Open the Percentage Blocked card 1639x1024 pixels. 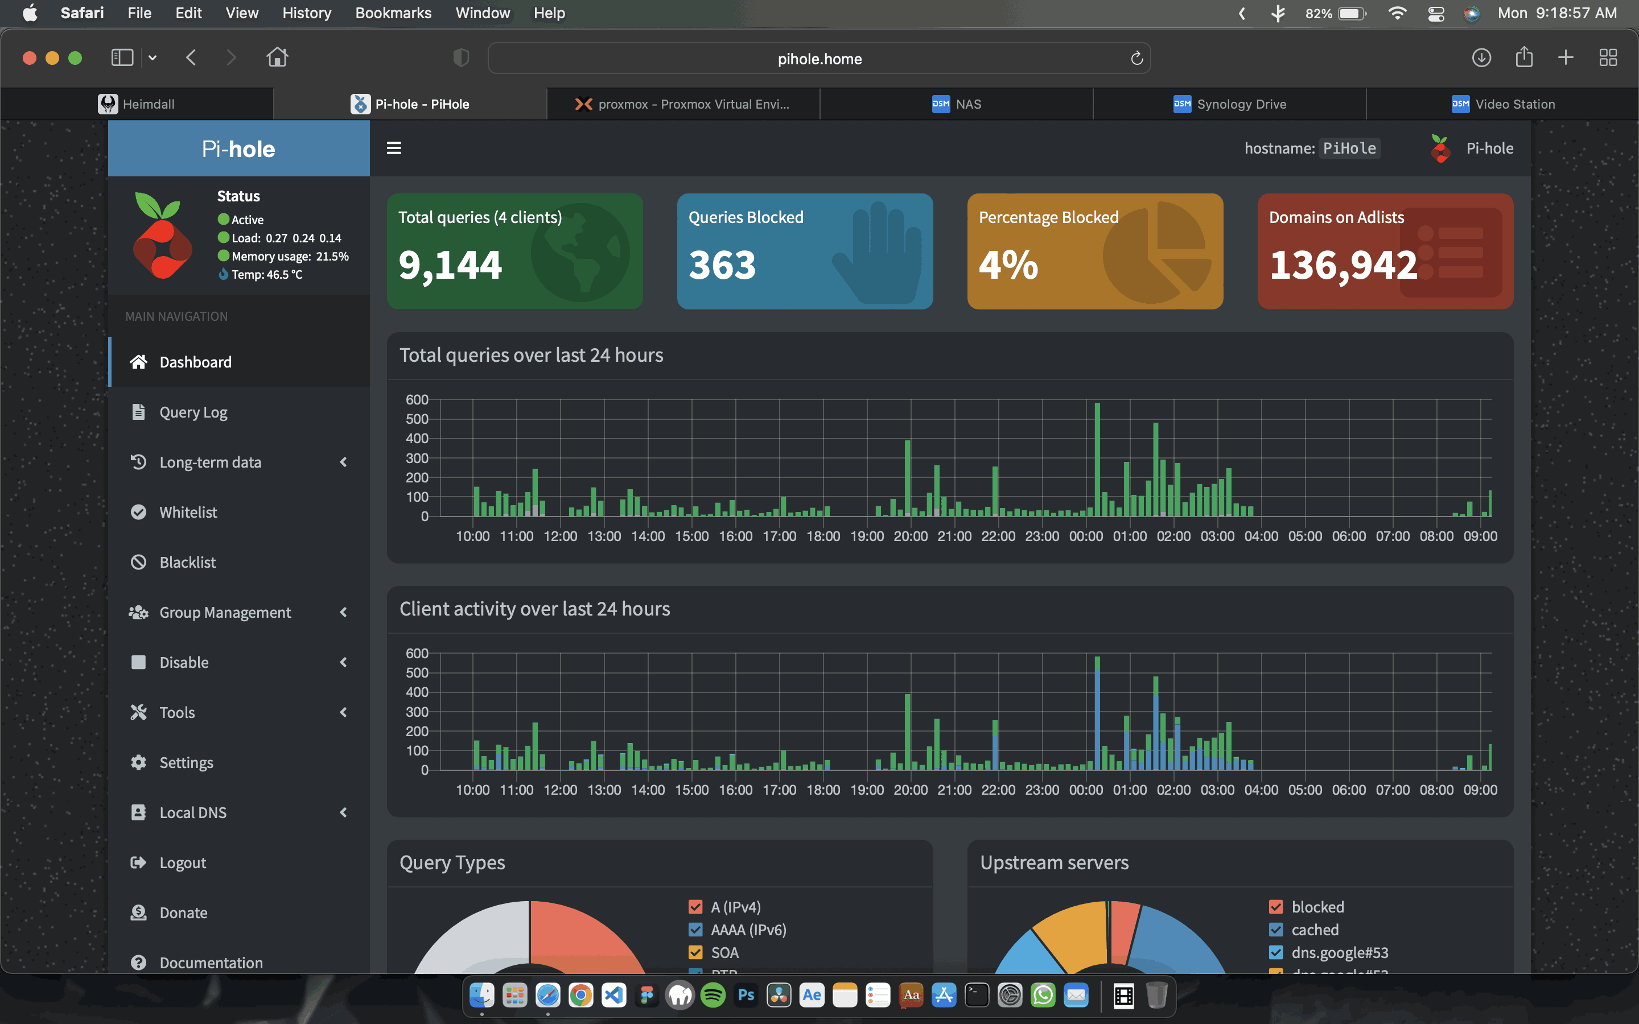pos(1095,251)
